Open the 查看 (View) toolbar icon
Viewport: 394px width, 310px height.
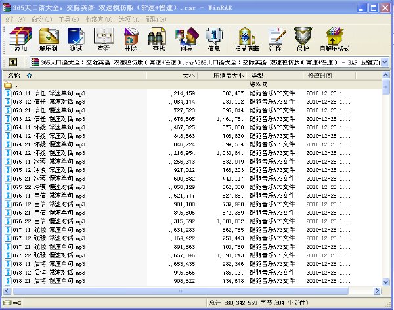104,39
